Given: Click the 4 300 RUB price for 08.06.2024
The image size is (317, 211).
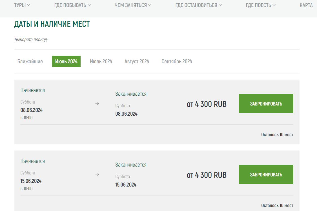Looking at the screenshot, I should coord(207,104).
